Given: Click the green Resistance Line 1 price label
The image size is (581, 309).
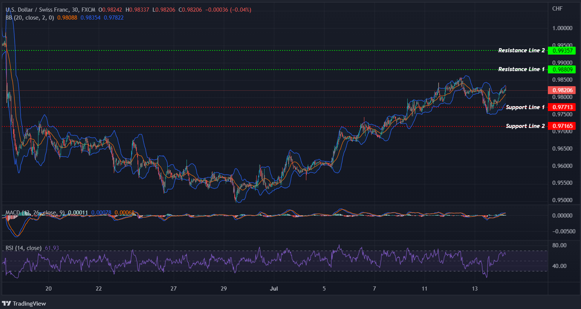Looking at the screenshot, I should [x=562, y=69].
